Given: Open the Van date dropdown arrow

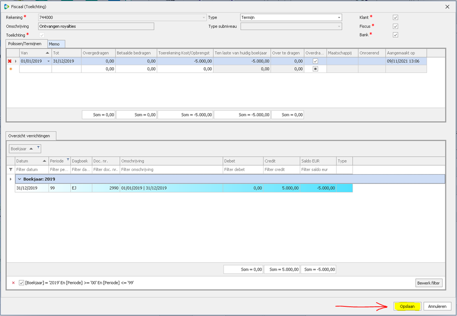Looking at the screenshot, I should [x=48, y=61].
